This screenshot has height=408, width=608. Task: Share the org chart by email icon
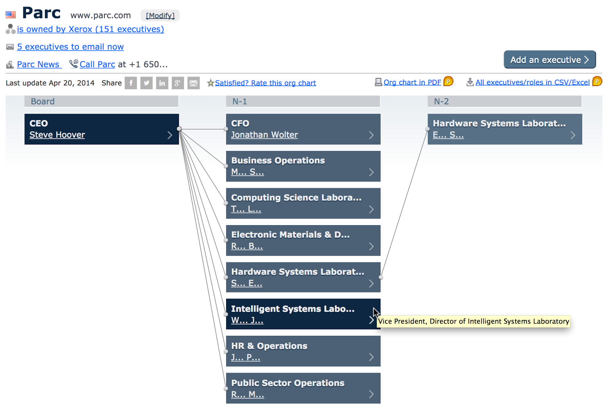[193, 83]
